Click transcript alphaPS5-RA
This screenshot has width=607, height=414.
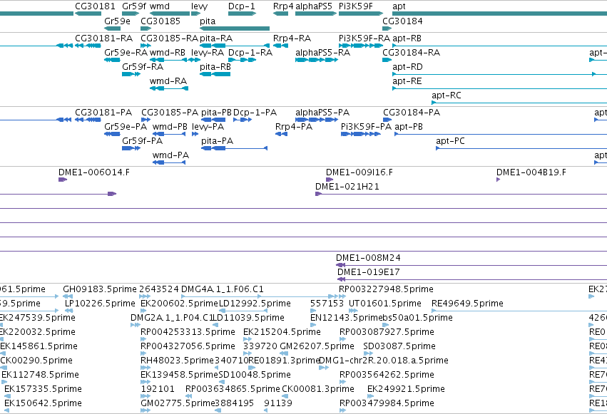point(322,53)
